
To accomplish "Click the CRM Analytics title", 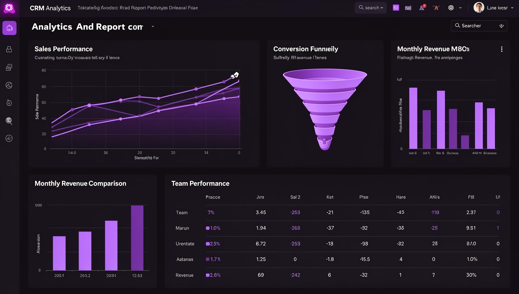I will (x=50, y=8).
